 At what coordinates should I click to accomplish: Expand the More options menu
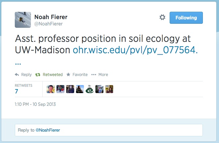point(100,75)
